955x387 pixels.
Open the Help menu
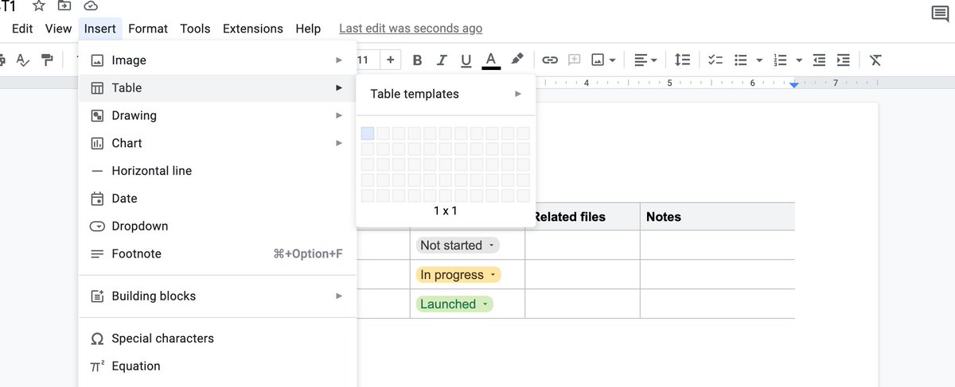pyautogui.click(x=308, y=29)
